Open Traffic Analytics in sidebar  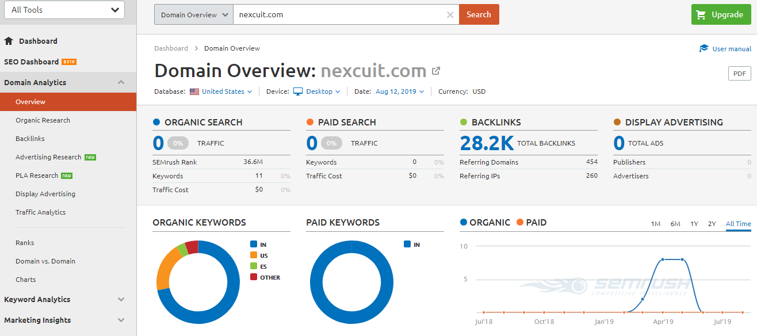(40, 212)
